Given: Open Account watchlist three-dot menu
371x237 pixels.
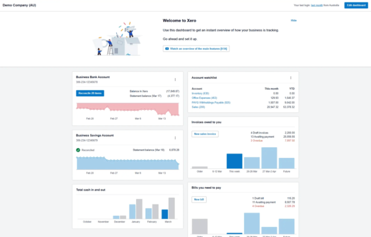Looking at the screenshot, I should (x=290, y=78).
